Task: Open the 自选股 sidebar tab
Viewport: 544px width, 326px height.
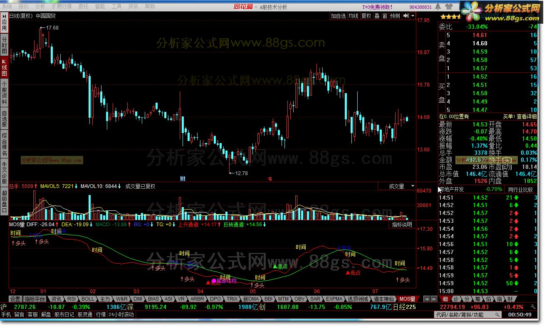Action: click(x=4, y=119)
